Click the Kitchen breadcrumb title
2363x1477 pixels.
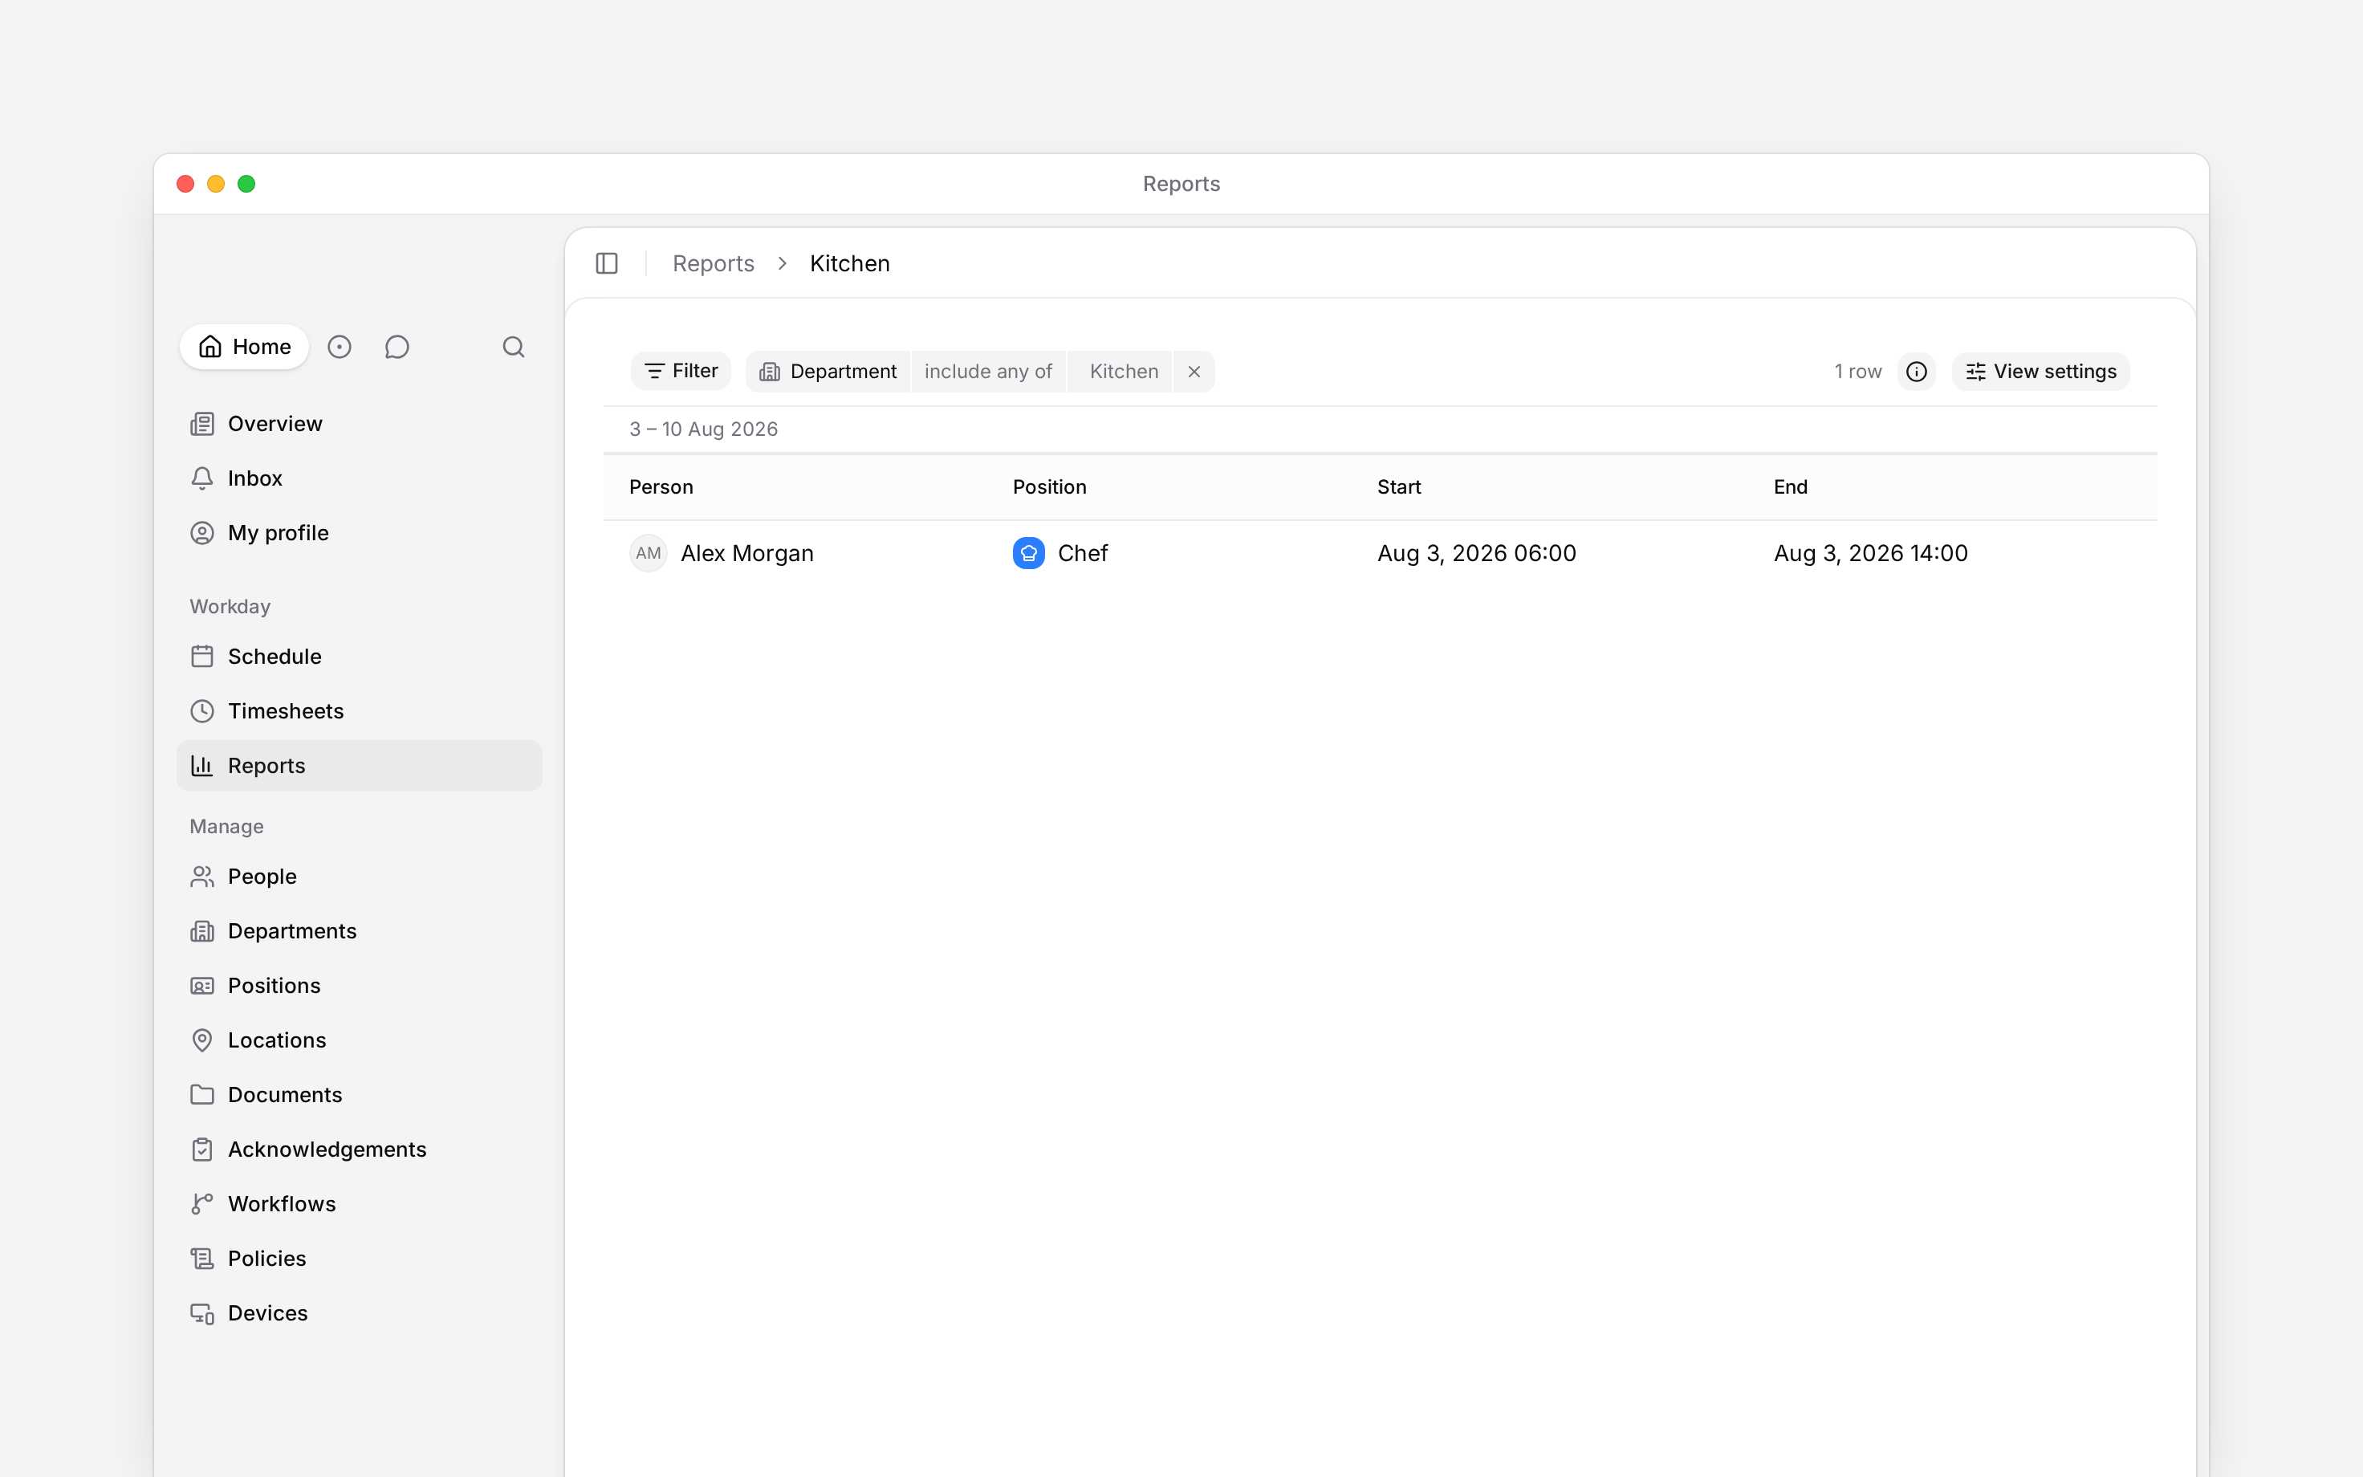[849, 264]
